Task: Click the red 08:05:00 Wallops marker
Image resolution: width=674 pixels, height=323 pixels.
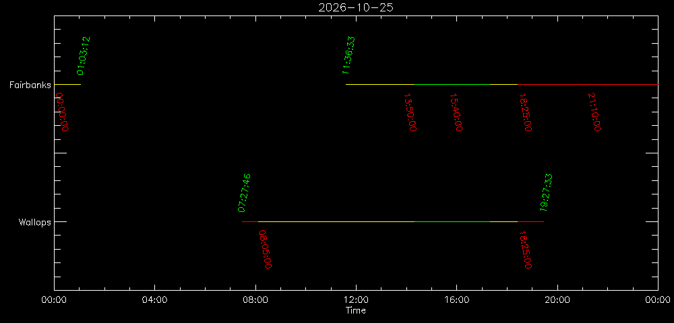Action: (266, 249)
